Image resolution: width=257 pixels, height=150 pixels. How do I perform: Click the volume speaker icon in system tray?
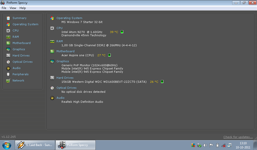point(205,145)
